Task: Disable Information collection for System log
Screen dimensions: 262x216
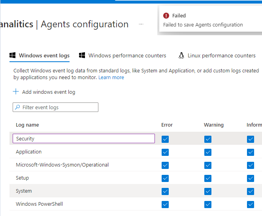Action: (251, 191)
